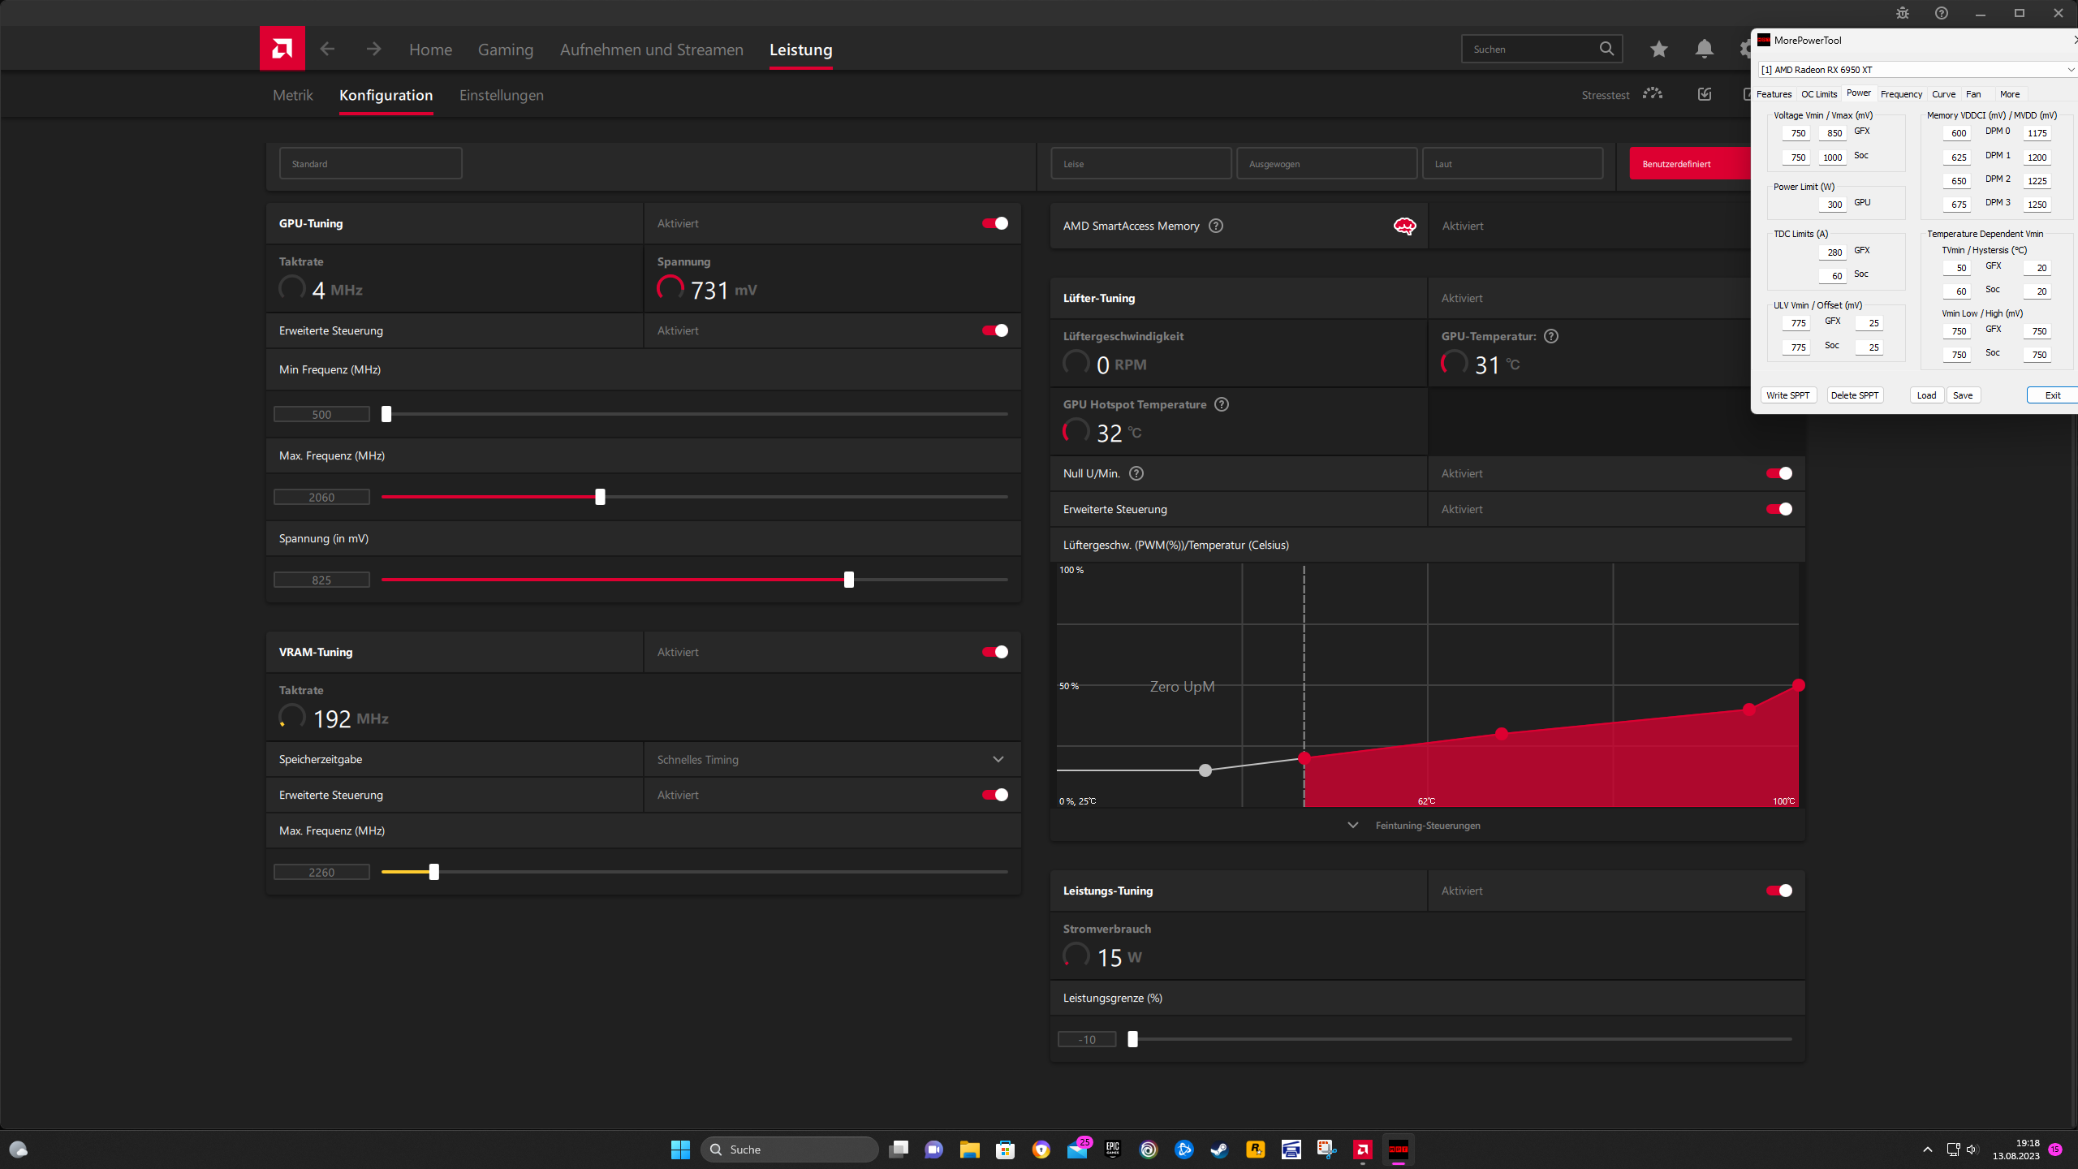
Task: Open Steam from the taskbar
Action: 1219,1150
